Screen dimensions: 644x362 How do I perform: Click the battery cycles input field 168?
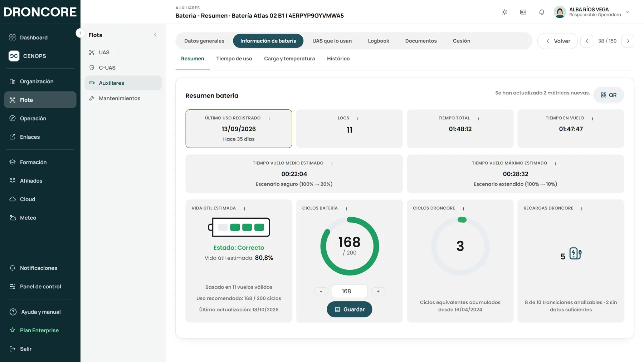350,291
